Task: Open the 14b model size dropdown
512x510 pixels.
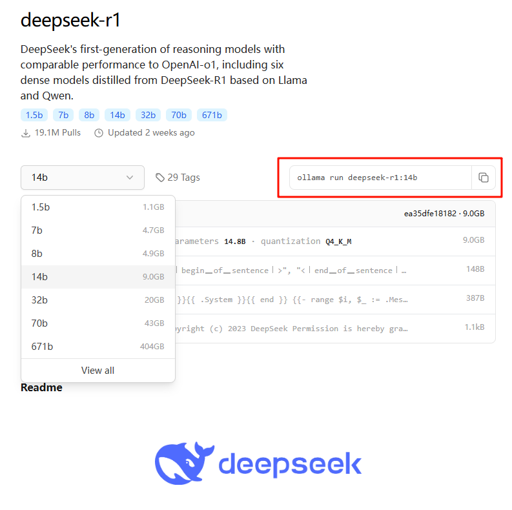Action: [82, 178]
